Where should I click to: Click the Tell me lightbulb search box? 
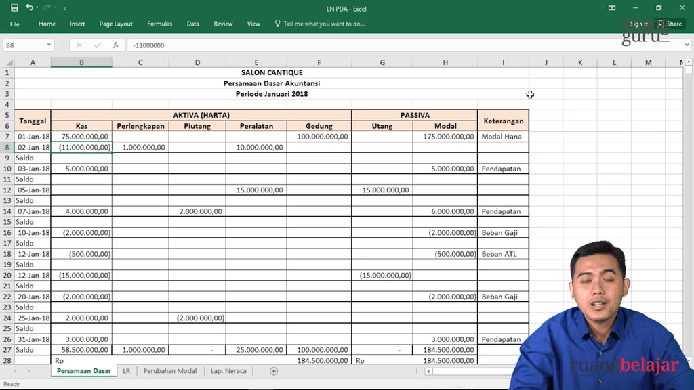(x=319, y=24)
